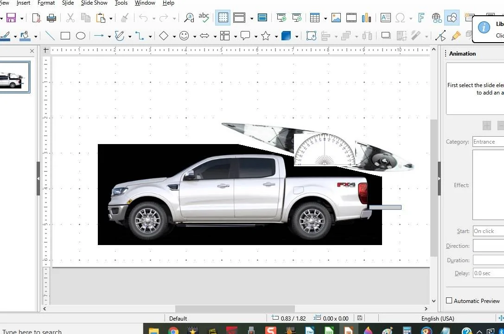The image size is (504, 334).
Task: Click English (USA) language in status bar
Action: tap(437, 318)
